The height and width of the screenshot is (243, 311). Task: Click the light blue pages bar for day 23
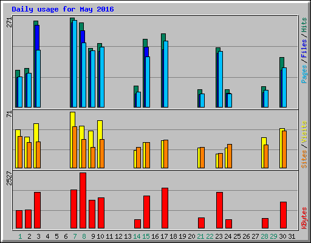(x=220, y=79)
